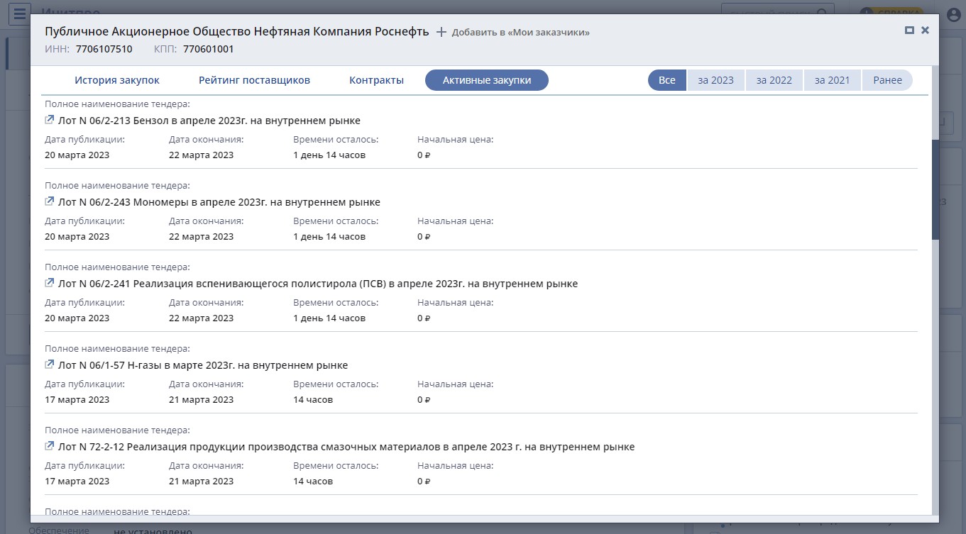Click 0 ₽ starting price in Бензол row

(424, 155)
